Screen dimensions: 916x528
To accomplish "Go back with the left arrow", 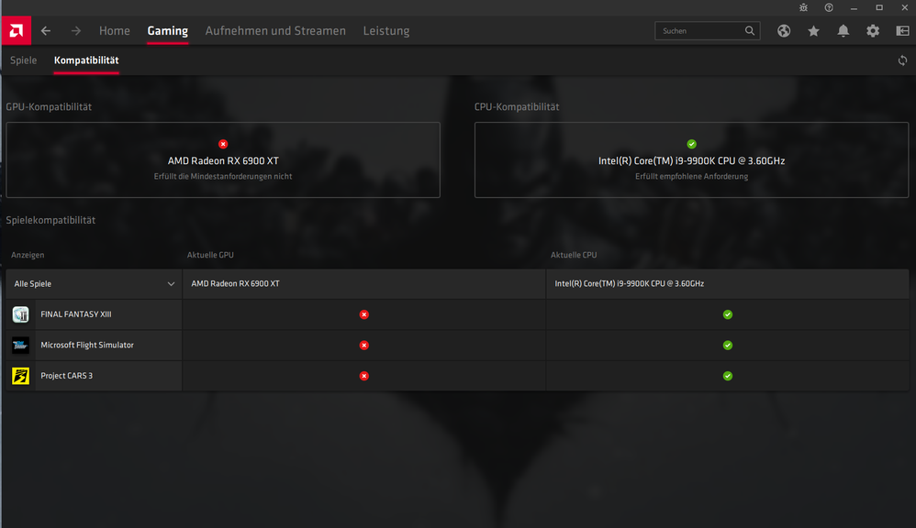I will click(x=46, y=31).
